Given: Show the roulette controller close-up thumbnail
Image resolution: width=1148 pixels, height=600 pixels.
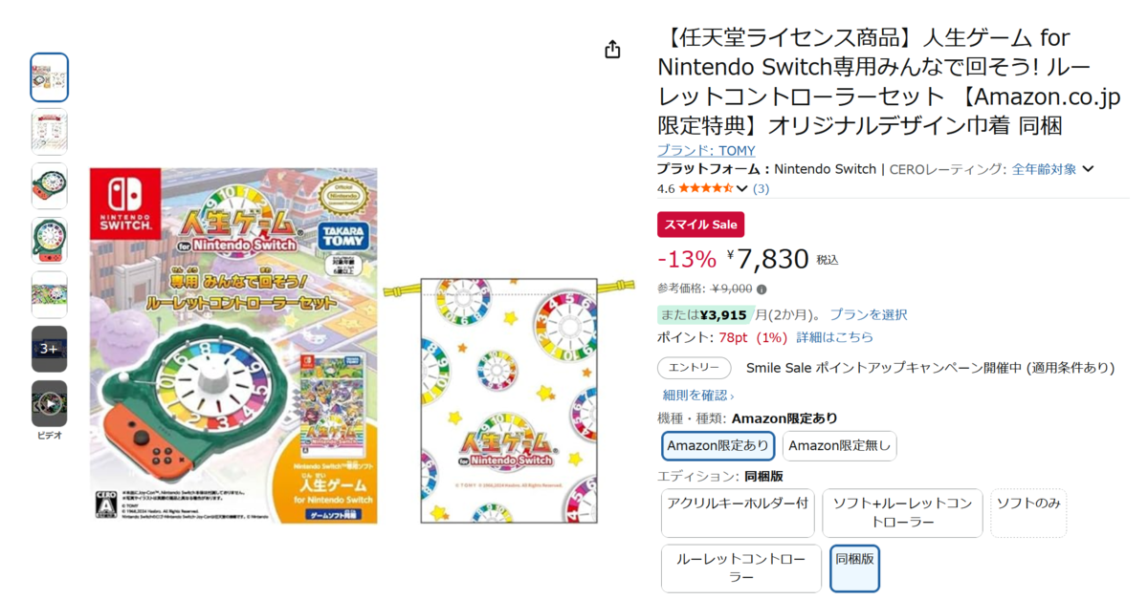Looking at the screenshot, I should 49,186.
